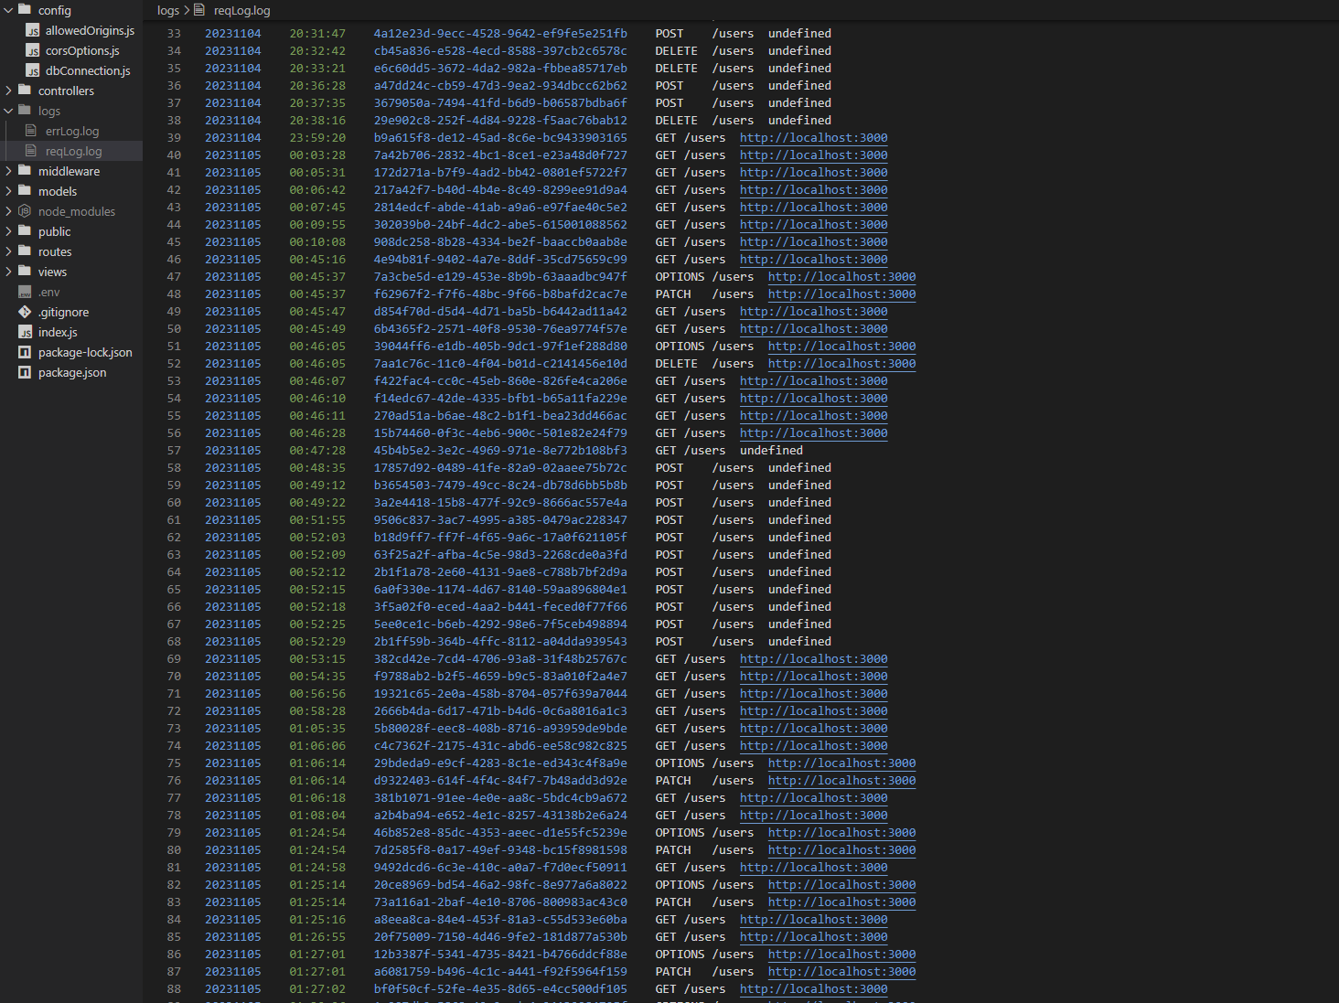Click timestamp 01:27:02 on line 88
Viewport: 1339px width, 1003px height.
tap(317, 989)
